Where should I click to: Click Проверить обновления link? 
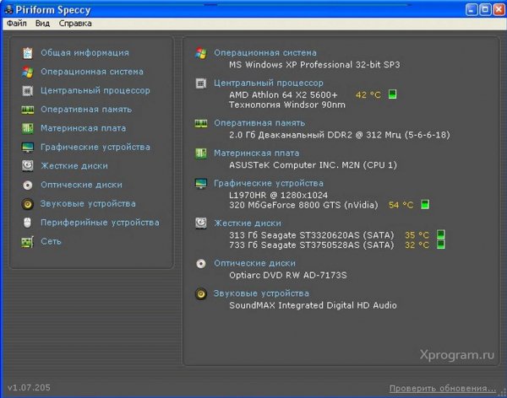click(442, 389)
